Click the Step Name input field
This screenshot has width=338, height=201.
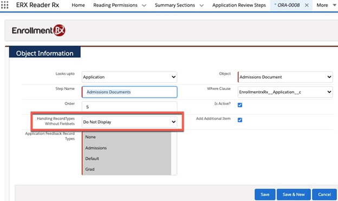pyautogui.click(x=129, y=92)
